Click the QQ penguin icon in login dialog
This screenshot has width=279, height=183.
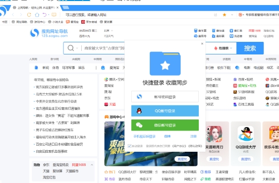pyautogui.click(x=139, y=111)
